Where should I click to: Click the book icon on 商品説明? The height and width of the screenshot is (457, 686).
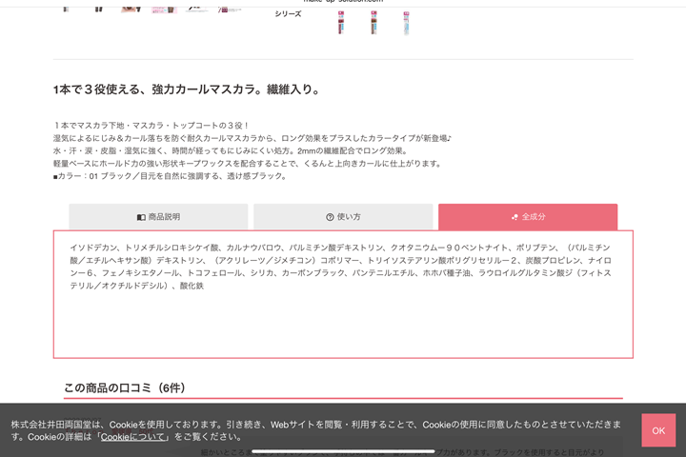(141, 217)
